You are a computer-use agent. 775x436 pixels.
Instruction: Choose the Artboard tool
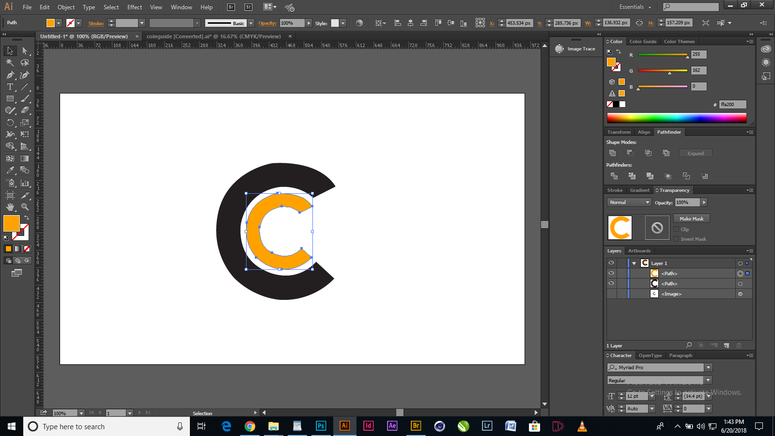click(10, 195)
